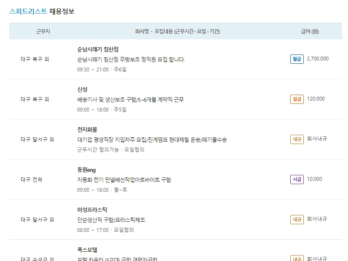Click the 일급 badge for 신성

297,99
